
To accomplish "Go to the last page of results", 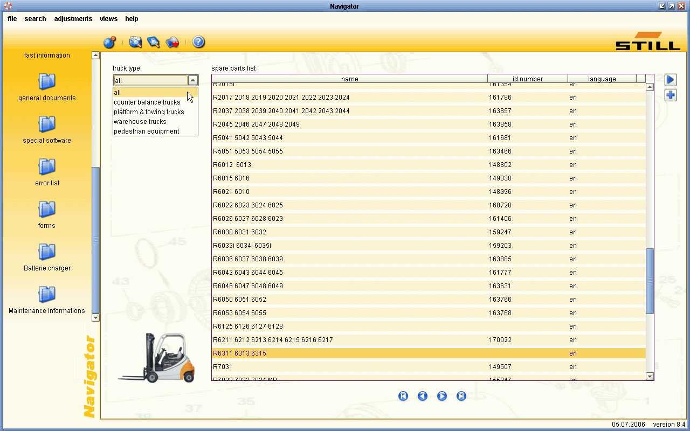I will point(461,396).
